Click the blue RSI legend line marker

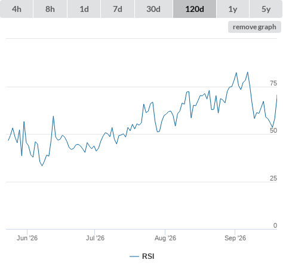coord(134,256)
